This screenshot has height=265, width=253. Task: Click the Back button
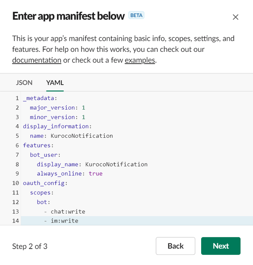(175, 246)
